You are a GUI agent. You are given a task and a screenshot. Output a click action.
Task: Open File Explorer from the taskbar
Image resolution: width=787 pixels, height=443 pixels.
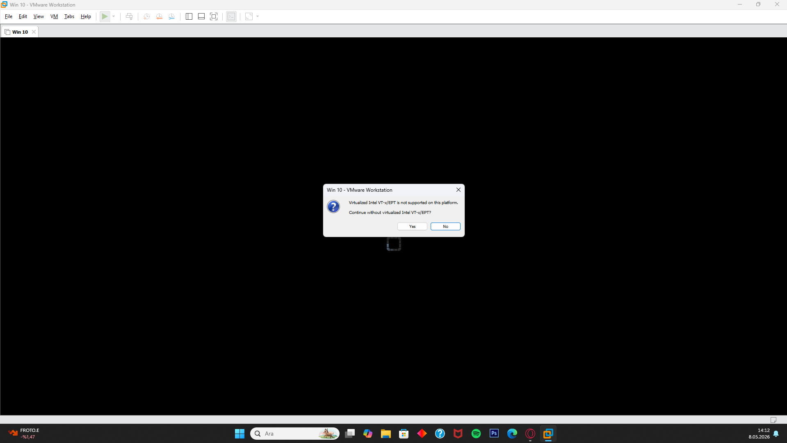tap(386, 434)
